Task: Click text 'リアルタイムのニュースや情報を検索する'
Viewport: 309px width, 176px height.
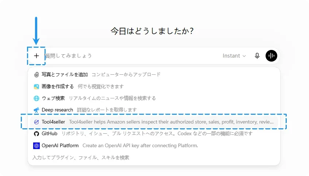Action: pyautogui.click(x=112, y=98)
